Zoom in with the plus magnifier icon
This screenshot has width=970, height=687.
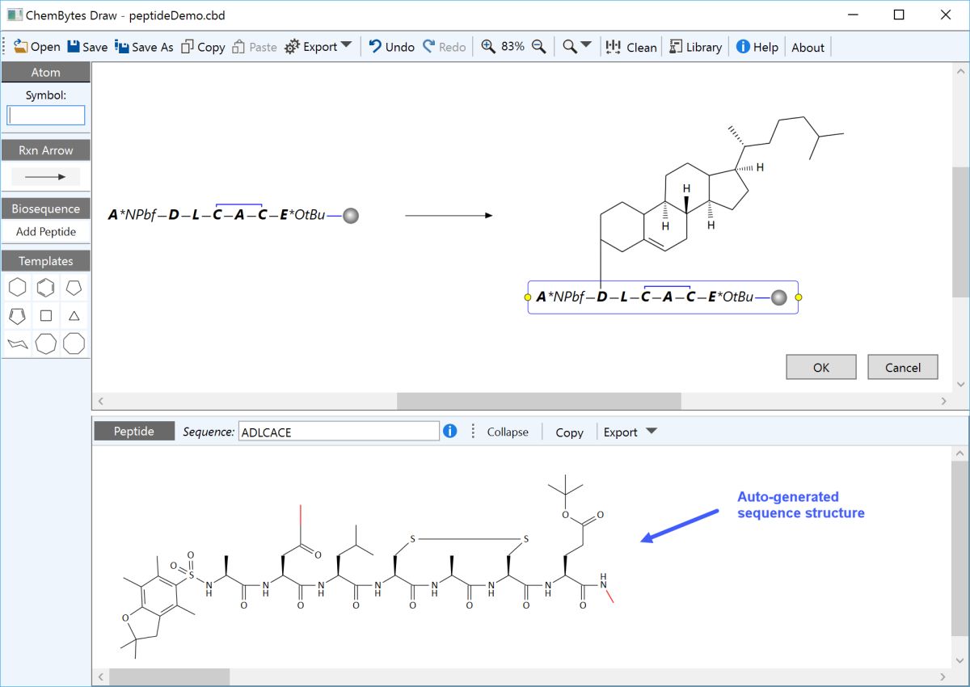coord(488,47)
